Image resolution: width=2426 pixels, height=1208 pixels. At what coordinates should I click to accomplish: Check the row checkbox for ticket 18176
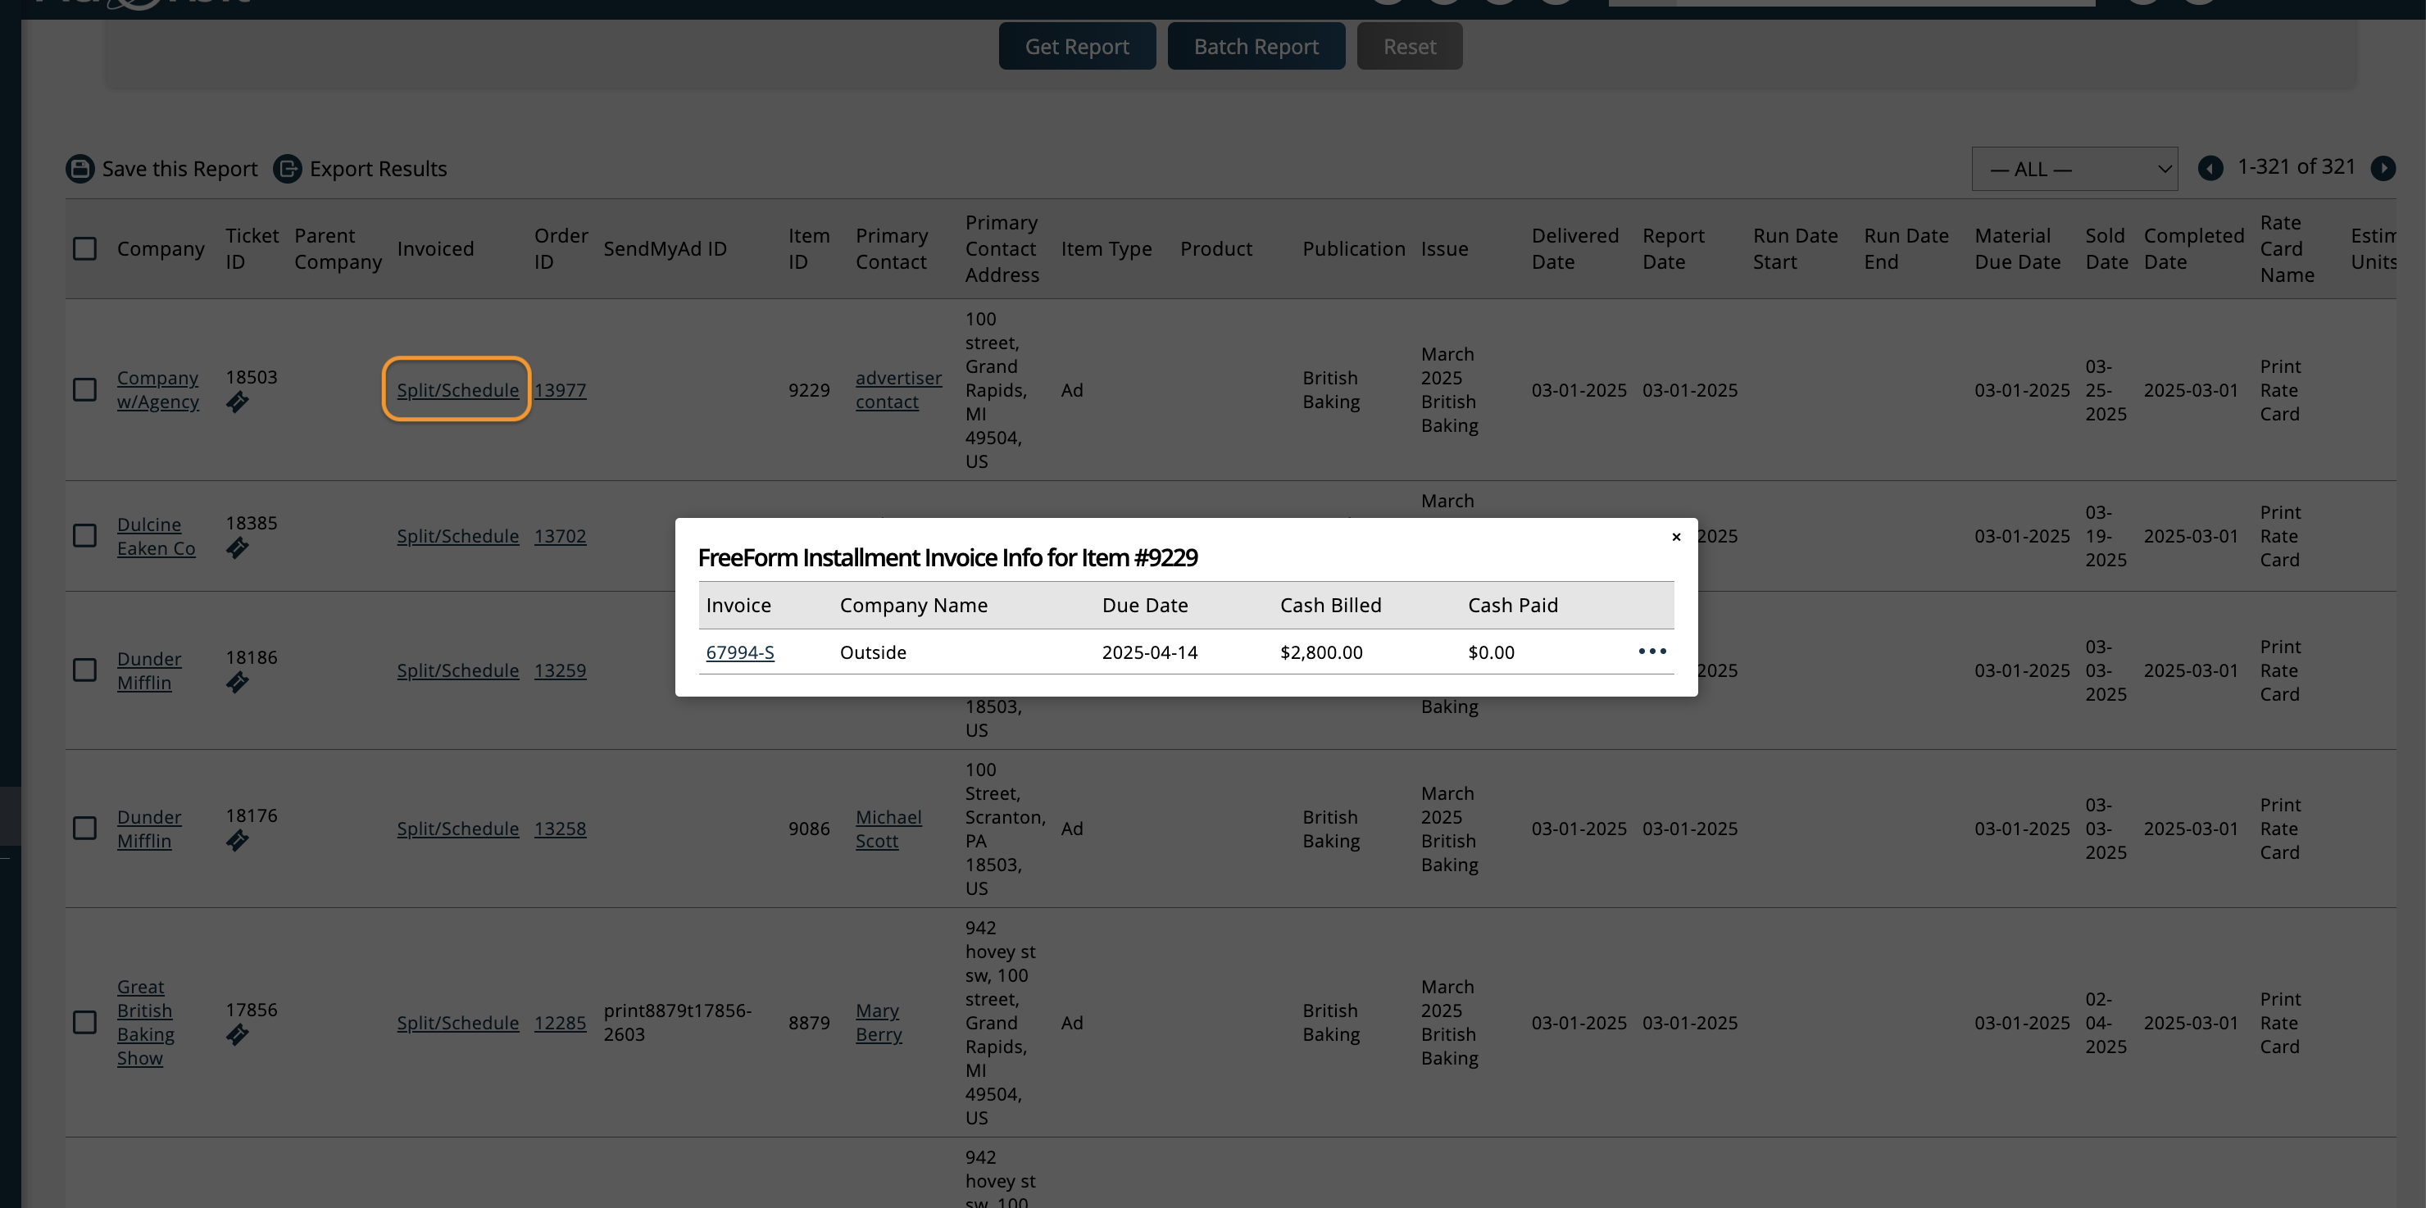pyautogui.click(x=84, y=829)
